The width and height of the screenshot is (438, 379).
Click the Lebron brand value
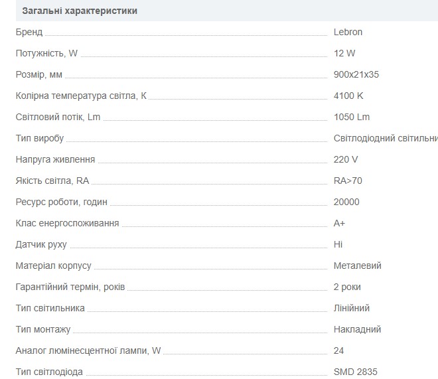tap(348, 32)
